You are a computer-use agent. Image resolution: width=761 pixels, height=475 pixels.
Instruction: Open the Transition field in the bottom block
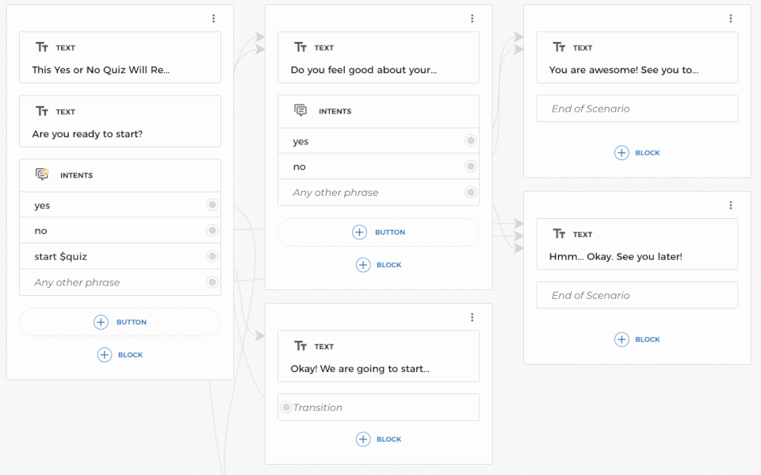(x=380, y=408)
